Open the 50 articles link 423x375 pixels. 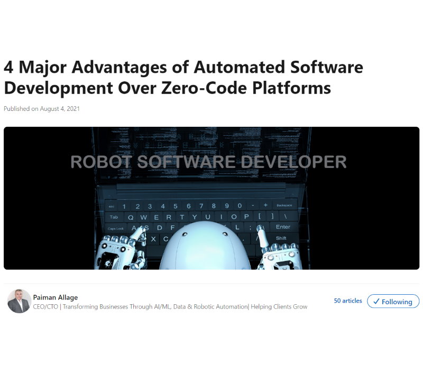pos(348,301)
